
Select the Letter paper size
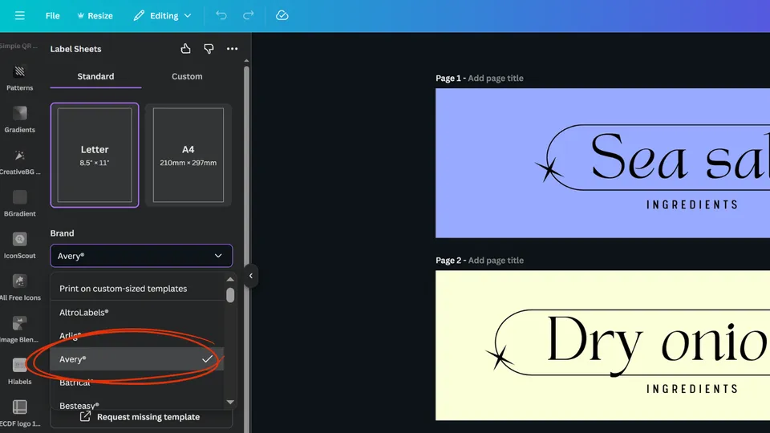95,155
